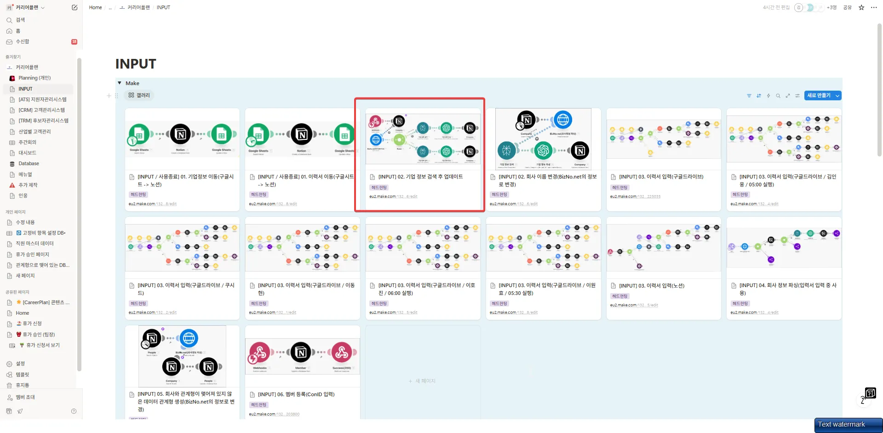Open INPUT page in the sidebar
Viewport: 883px width, 433px height.
coord(39,89)
